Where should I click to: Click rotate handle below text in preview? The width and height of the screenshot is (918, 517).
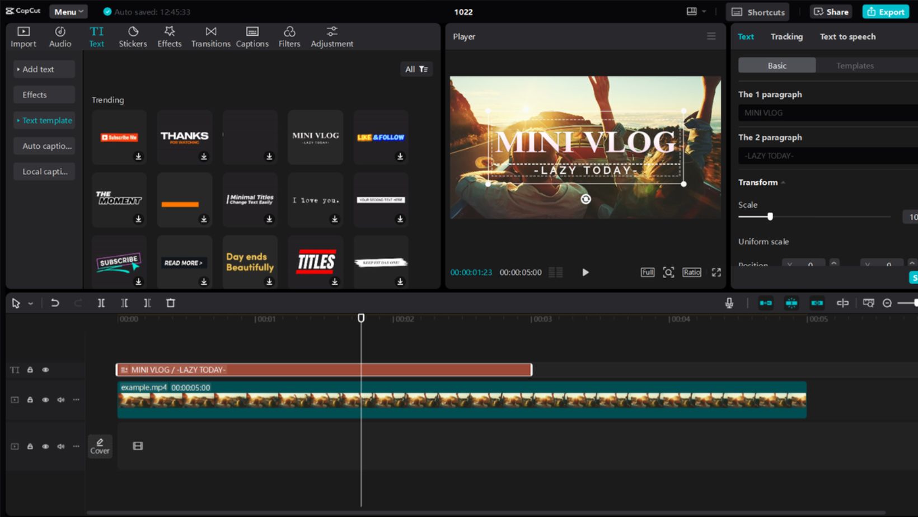point(586,199)
